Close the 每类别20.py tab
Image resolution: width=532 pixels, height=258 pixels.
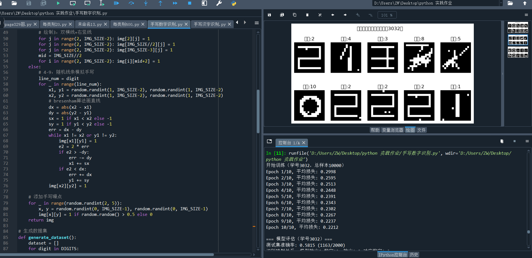(70, 24)
